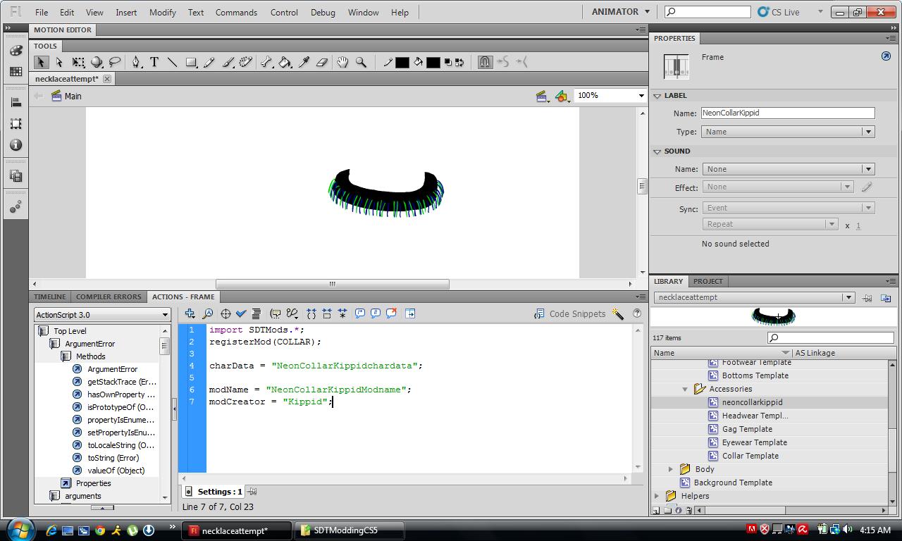Open Script Assist wand
Image resolution: width=902 pixels, height=541 pixels.
point(618,313)
